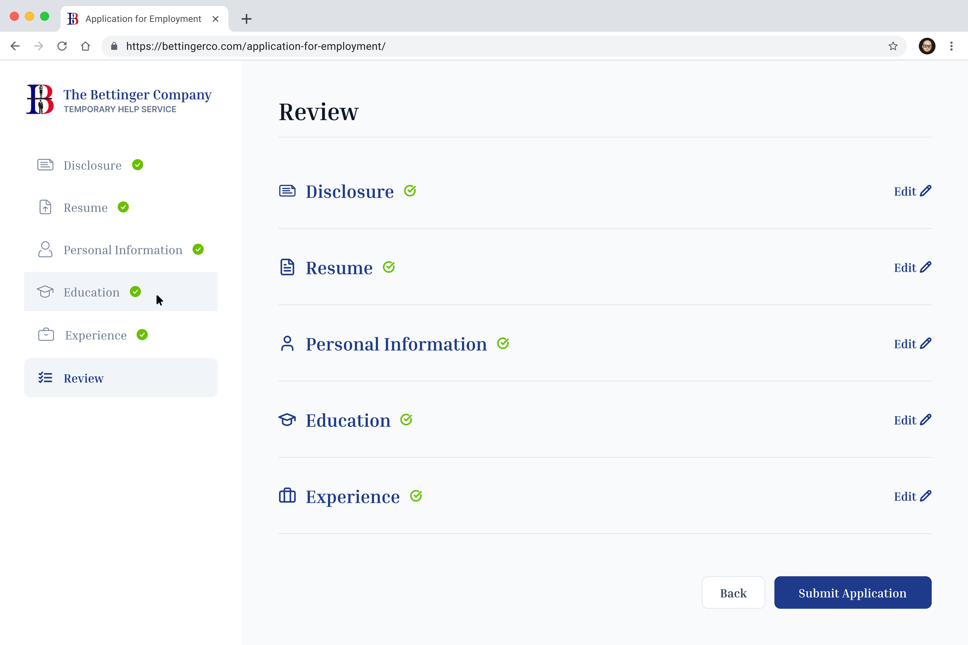The width and height of the screenshot is (968, 645).
Task: Click the browser home icon
Action: tap(85, 46)
